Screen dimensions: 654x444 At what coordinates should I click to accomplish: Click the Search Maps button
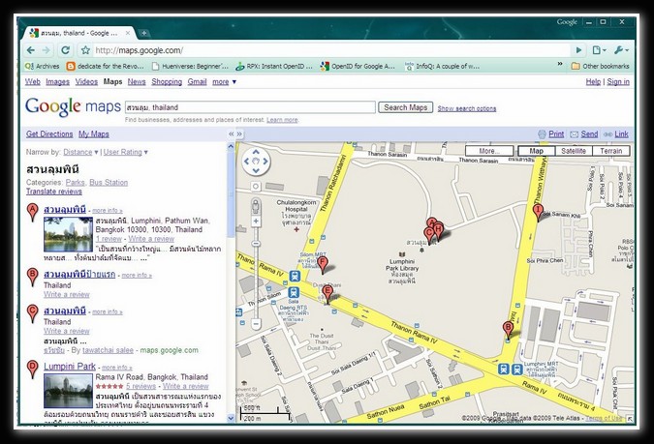click(405, 107)
